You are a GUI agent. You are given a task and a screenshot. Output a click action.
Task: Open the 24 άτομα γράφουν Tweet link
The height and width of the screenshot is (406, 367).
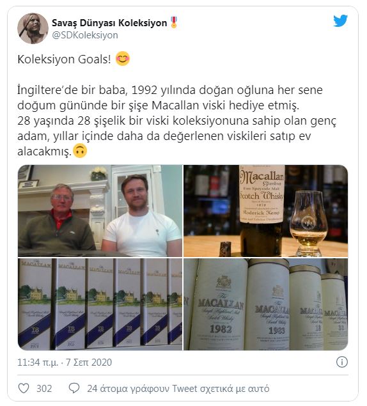[x=178, y=389]
